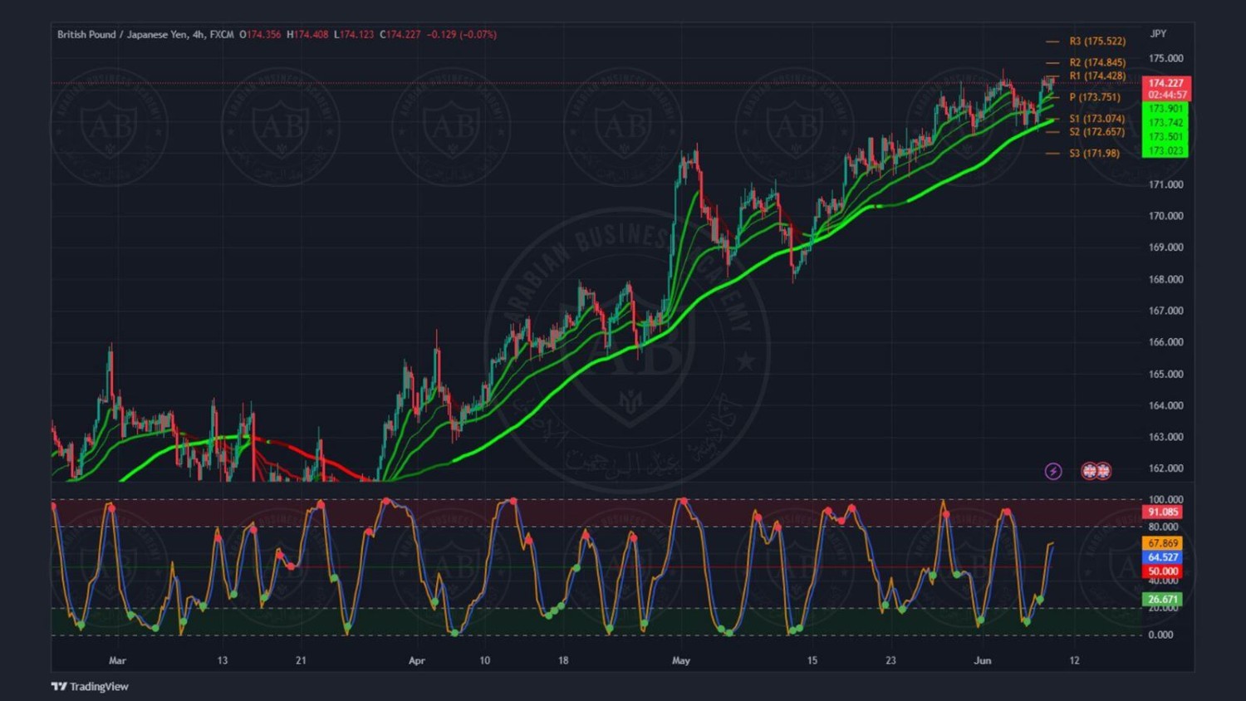Click the 100.000 oscillator axis label
The image size is (1246, 701).
(1166, 500)
